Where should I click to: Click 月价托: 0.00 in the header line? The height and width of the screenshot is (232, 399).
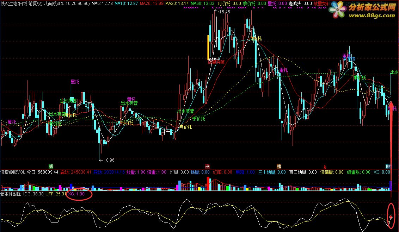click(x=229, y=4)
